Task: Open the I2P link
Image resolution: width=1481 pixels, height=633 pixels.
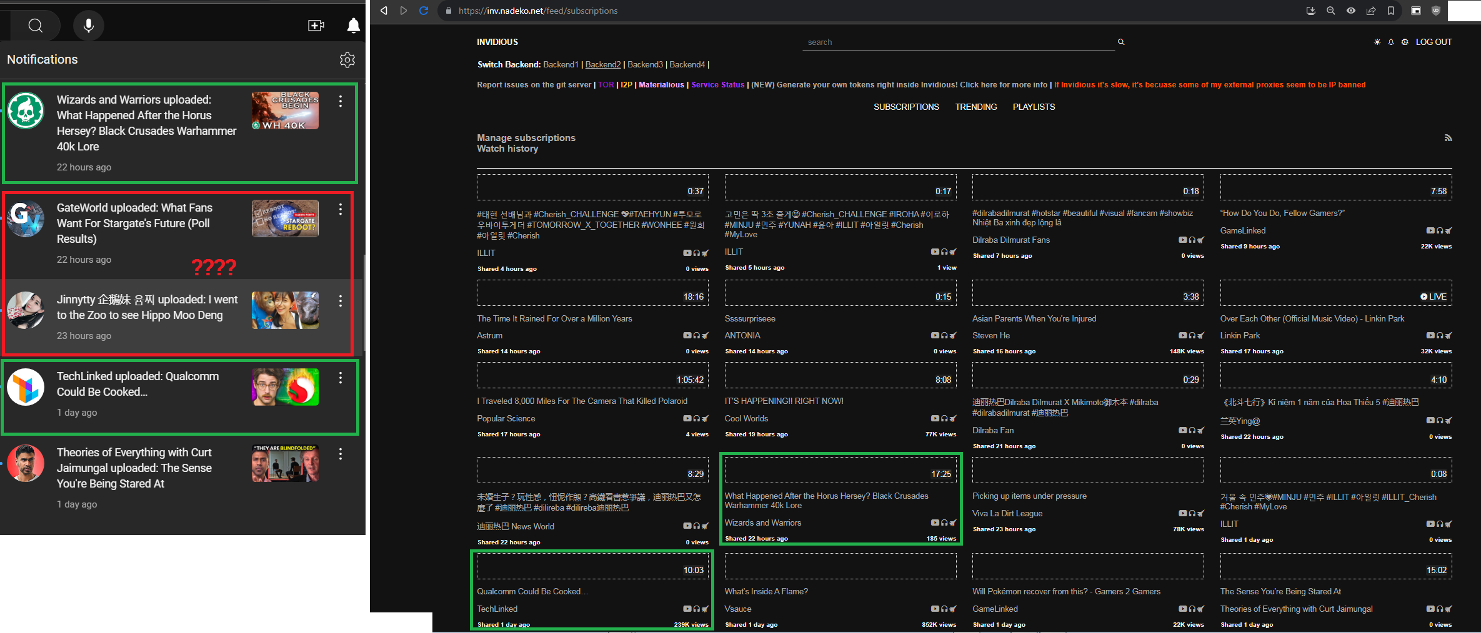Action: tap(627, 85)
